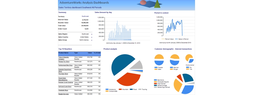Viewport: 253px width, 95px height.
Task: Open Golf and Cycle Store link
Action: point(65,87)
